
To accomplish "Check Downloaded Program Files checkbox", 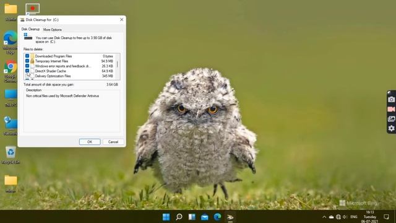I will [27, 56].
